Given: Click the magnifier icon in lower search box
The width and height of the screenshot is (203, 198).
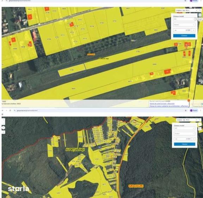Looking at the screenshot, I should coord(200,120).
